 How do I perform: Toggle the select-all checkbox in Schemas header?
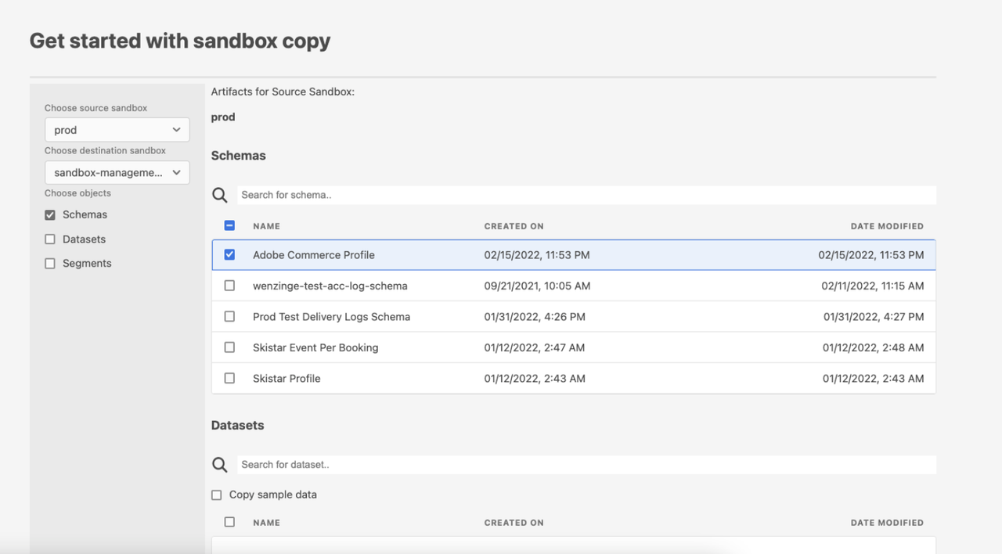229,225
